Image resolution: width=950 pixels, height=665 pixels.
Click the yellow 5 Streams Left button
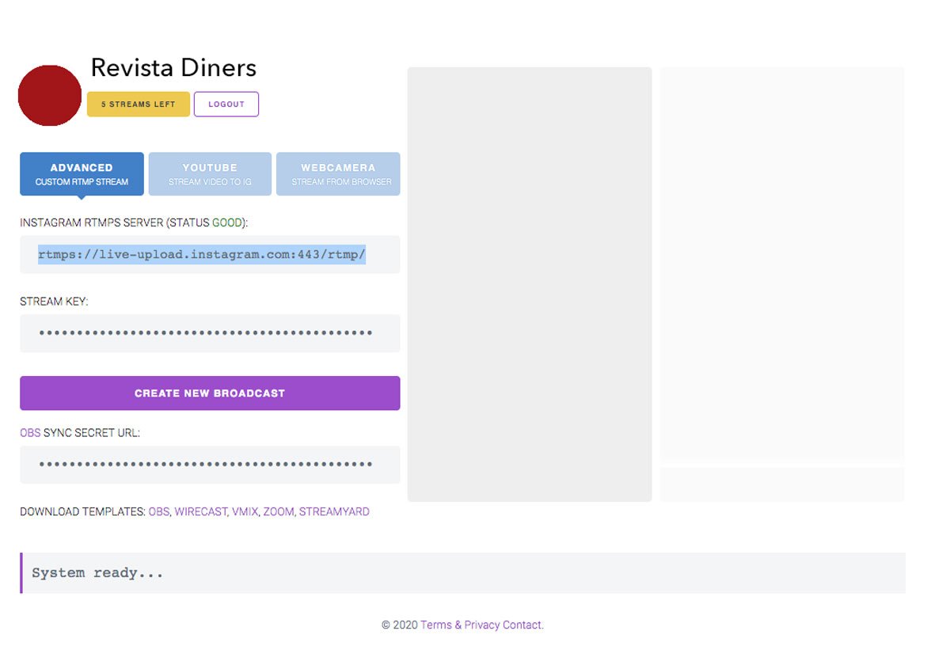139,104
